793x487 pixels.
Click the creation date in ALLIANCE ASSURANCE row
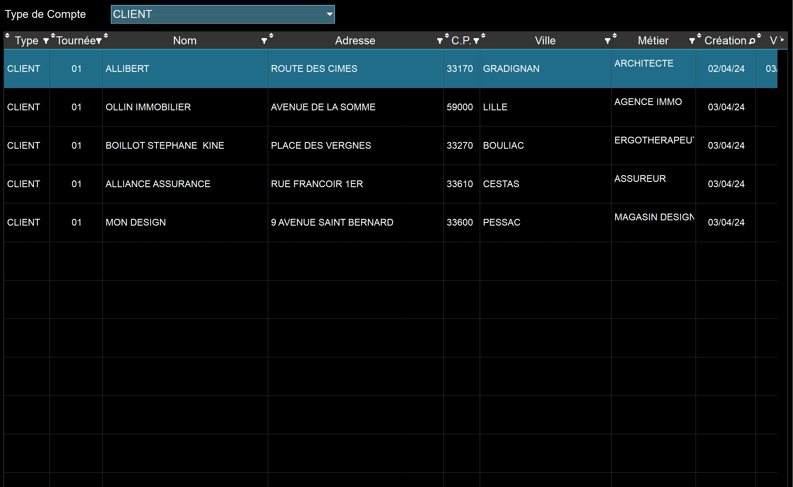(726, 184)
